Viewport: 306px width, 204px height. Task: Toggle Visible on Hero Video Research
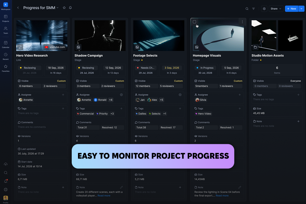pyautogui.click(x=19, y=81)
